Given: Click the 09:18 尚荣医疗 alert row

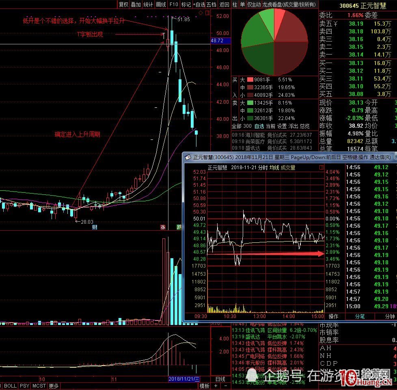Looking at the screenshot, I should [x=272, y=142].
